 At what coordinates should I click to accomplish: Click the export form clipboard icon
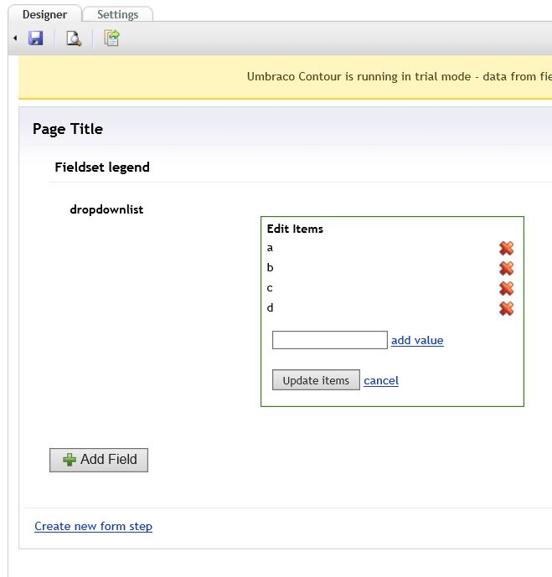click(111, 38)
